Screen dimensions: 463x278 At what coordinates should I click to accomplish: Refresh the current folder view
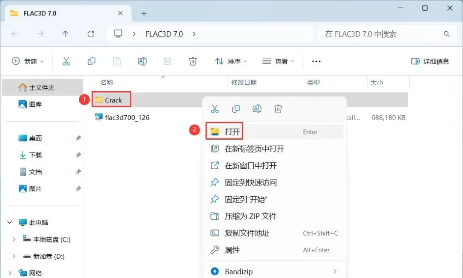[91, 34]
